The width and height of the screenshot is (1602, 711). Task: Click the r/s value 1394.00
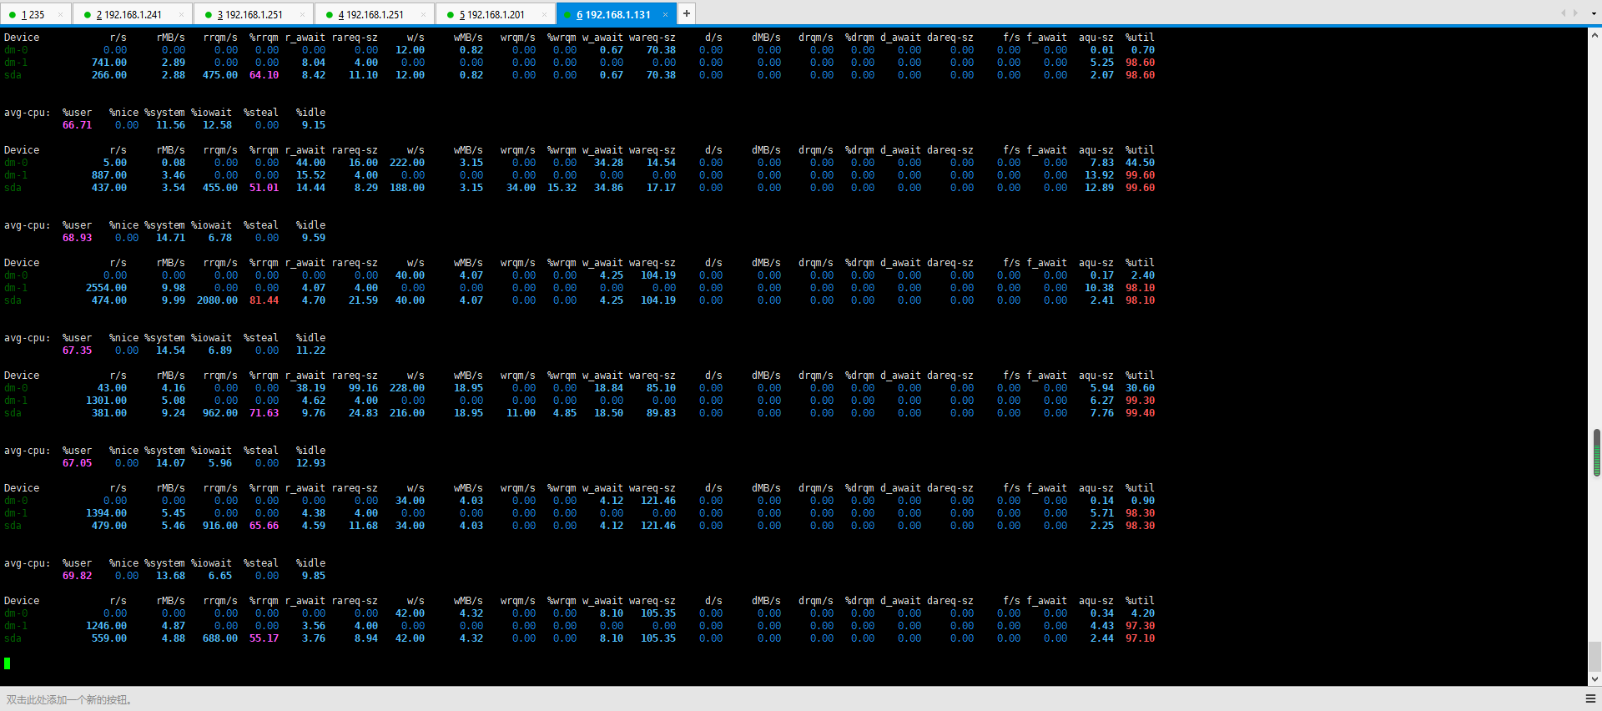click(106, 513)
